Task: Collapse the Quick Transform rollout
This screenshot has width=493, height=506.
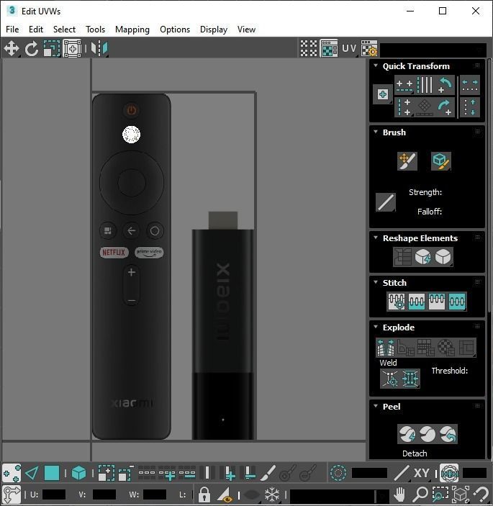Action: click(376, 65)
